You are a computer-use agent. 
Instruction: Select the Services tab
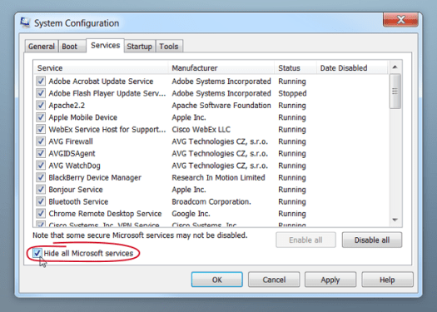[106, 45]
